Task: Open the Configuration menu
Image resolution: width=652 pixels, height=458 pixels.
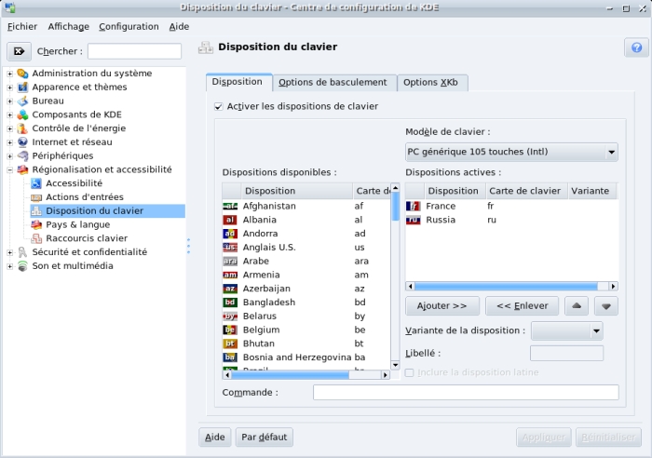Action: coord(129,27)
